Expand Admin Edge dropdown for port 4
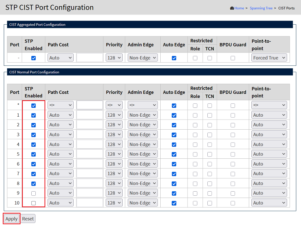301x227 pixels. pos(143,144)
